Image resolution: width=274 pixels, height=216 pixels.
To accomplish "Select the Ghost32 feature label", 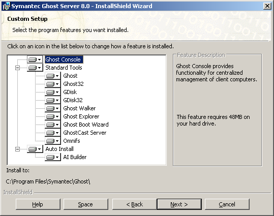I will tap(73, 84).
